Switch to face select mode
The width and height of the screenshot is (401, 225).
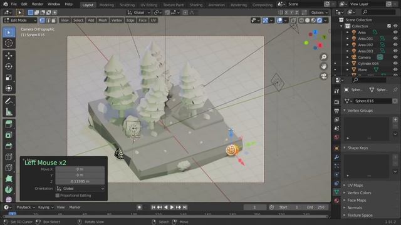(53, 21)
